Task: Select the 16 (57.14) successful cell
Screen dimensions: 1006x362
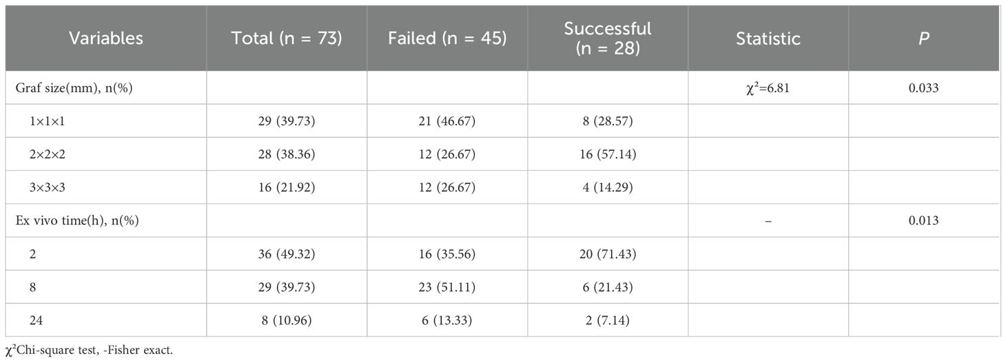Action: point(607,154)
